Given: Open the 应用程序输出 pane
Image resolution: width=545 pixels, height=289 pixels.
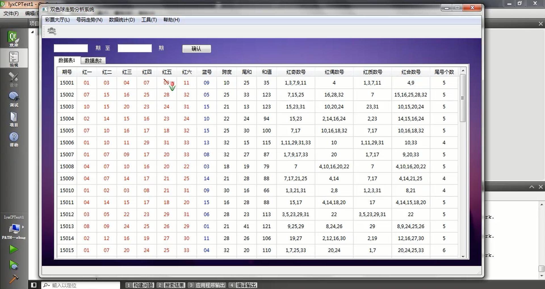Looking at the screenshot, I should (x=207, y=285).
